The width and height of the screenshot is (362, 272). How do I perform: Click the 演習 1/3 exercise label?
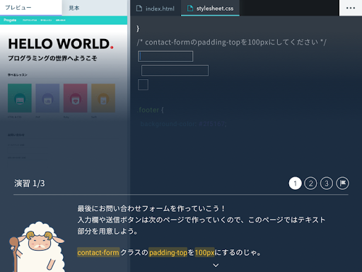click(30, 183)
